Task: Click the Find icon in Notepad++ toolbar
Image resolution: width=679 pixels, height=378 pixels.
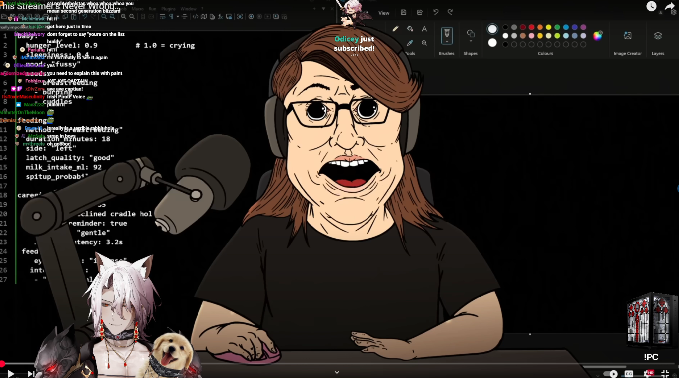Action: (x=104, y=16)
